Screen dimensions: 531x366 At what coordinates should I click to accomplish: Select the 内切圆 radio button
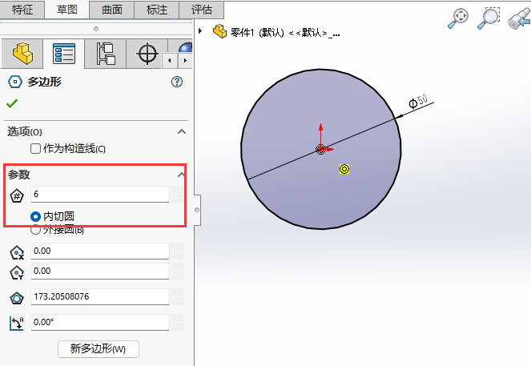[x=35, y=216]
